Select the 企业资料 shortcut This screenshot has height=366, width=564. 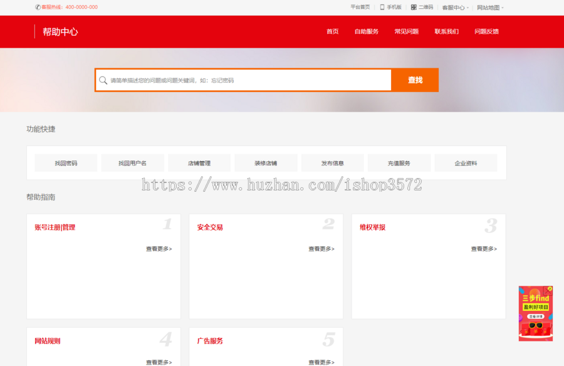(466, 163)
